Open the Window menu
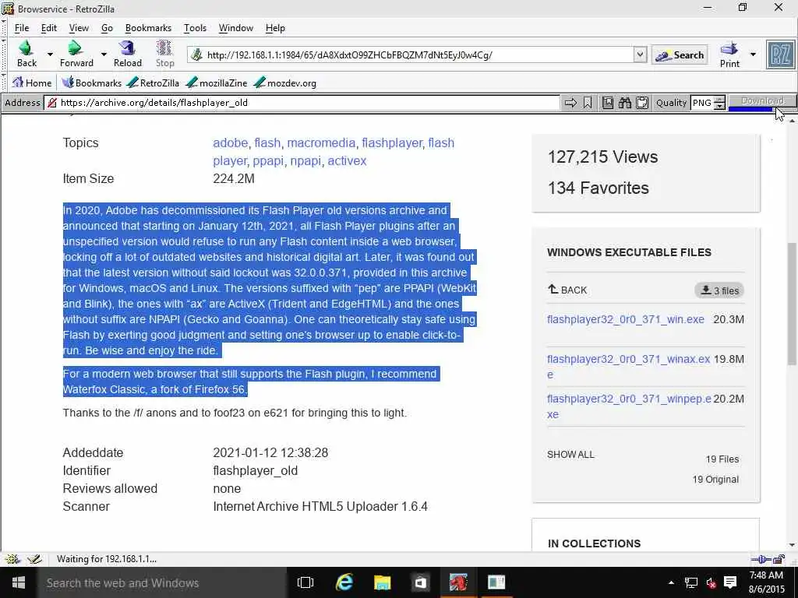The width and height of the screenshot is (798, 598). [x=235, y=28]
